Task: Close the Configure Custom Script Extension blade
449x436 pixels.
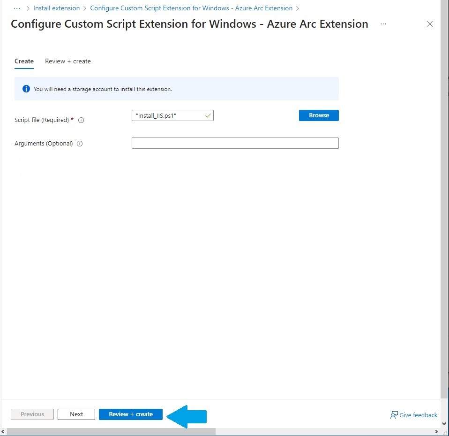Action: tap(429, 24)
